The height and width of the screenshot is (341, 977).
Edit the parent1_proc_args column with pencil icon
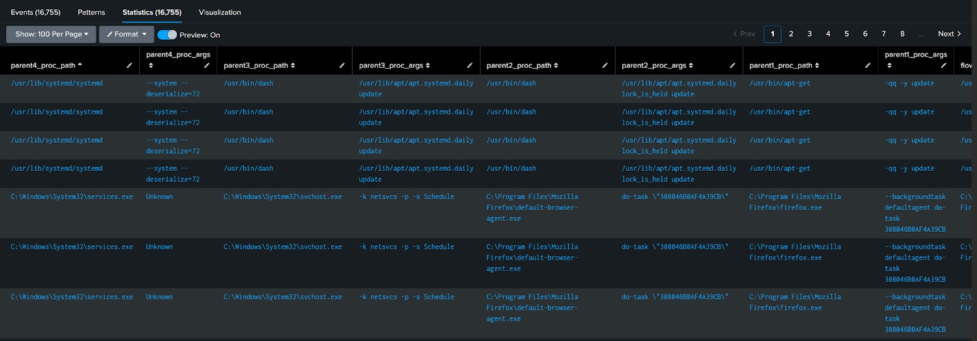(943, 65)
